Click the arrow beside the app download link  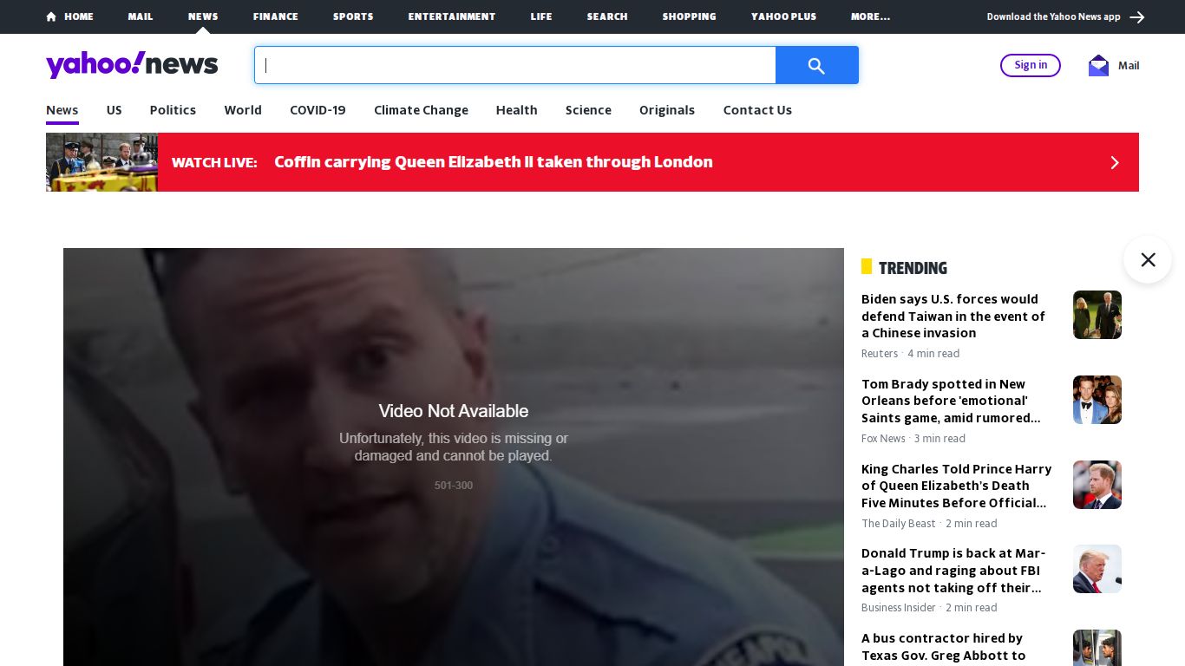pyautogui.click(x=1137, y=17)
